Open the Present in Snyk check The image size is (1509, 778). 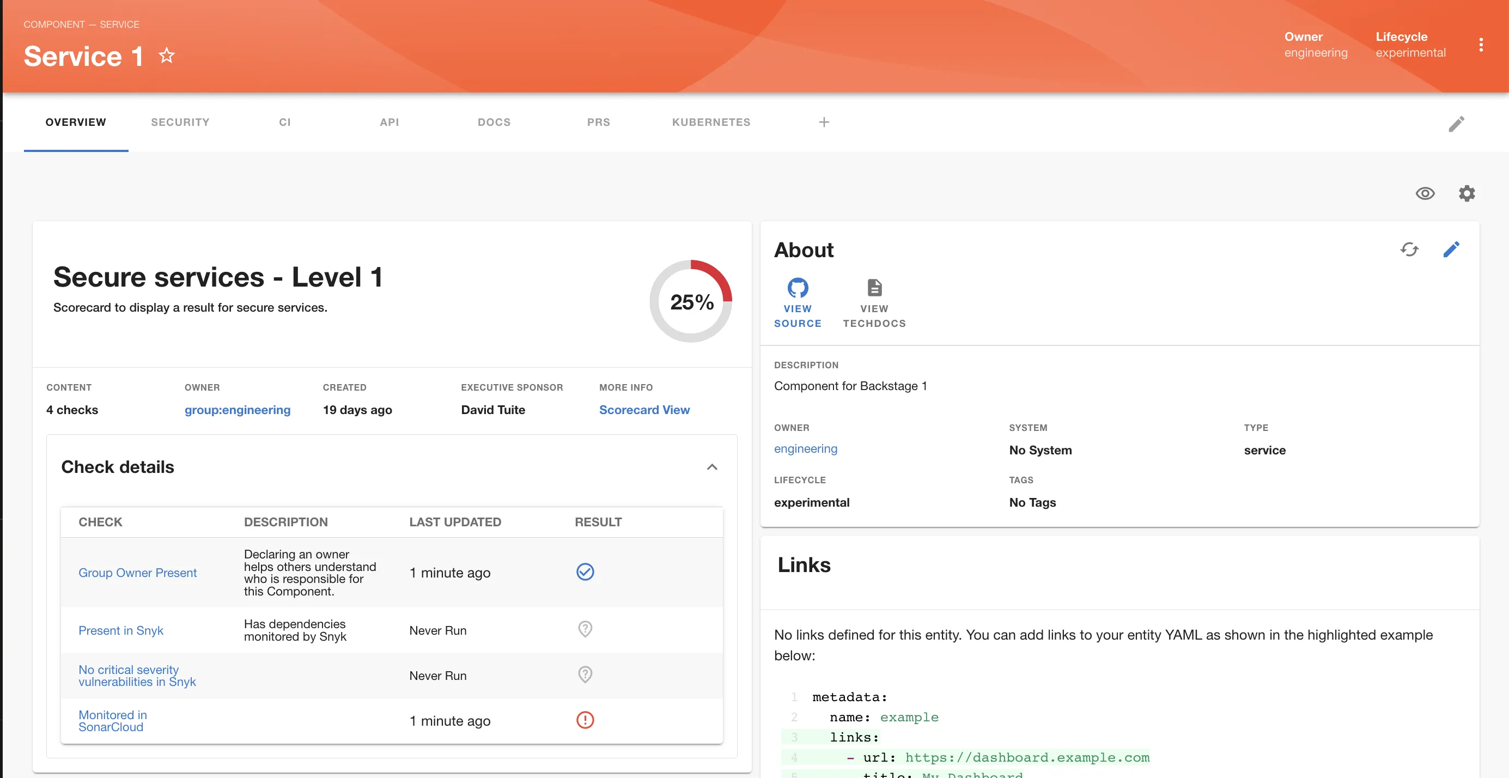pyautogui.click(x=121, y=630)
